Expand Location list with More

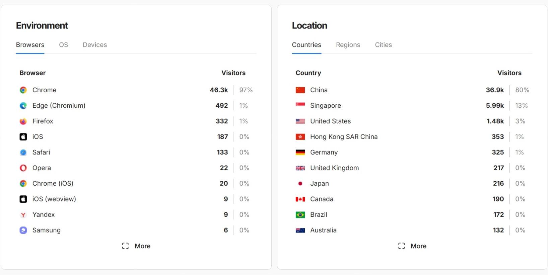point(412,246)
